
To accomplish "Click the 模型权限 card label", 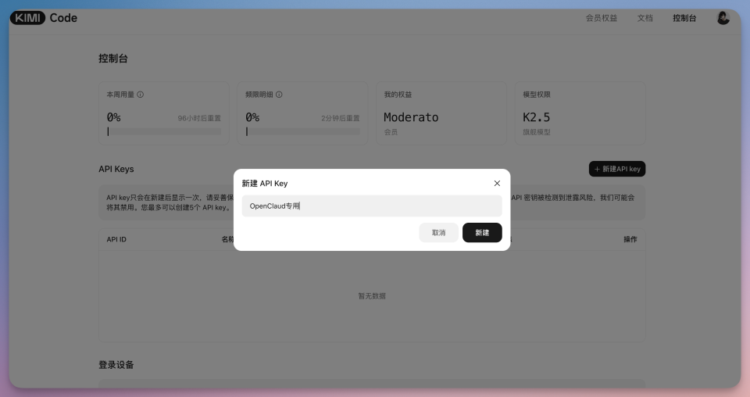I will (536, 95).
